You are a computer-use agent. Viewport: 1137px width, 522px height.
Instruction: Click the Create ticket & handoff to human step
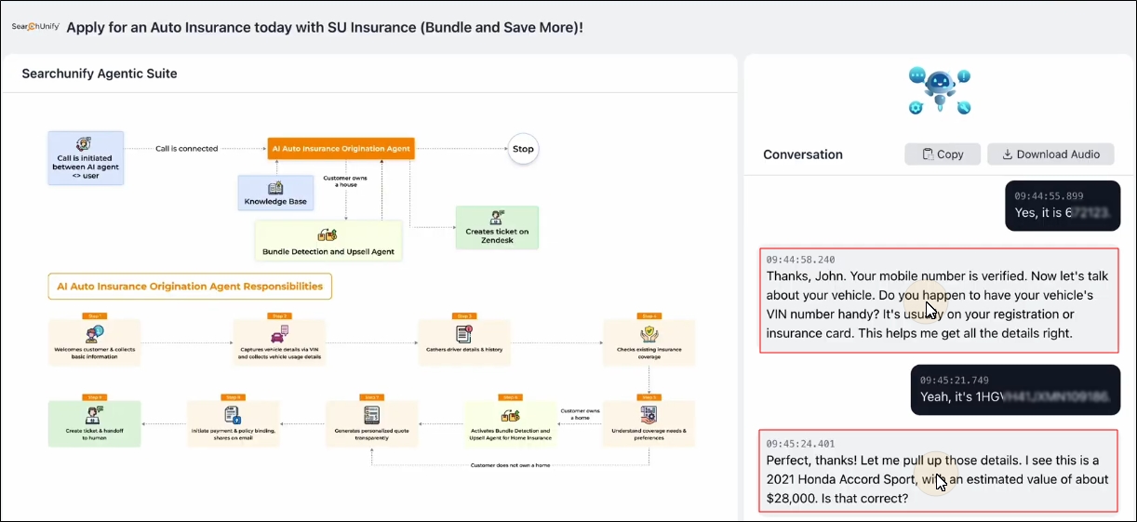(x=94, y=423)
